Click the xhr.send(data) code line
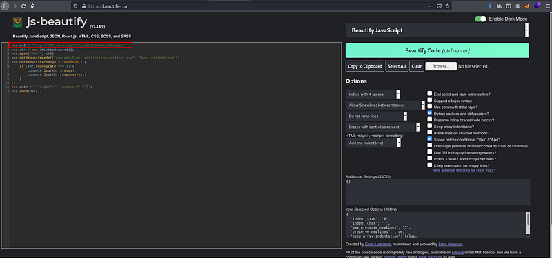The width and height of the screenshot is (552, 259). point(26,91)
